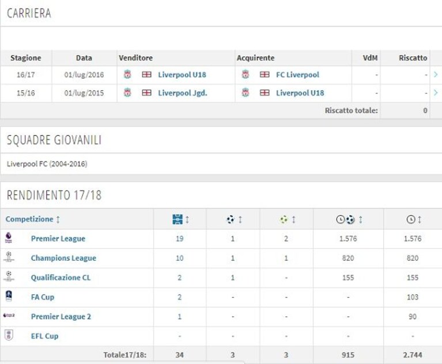The width and height of the screenshot is (442, 364).
Task: Click the England flag next to FC Liverpool
Action: pyautogui.click(x=265, y=75)
